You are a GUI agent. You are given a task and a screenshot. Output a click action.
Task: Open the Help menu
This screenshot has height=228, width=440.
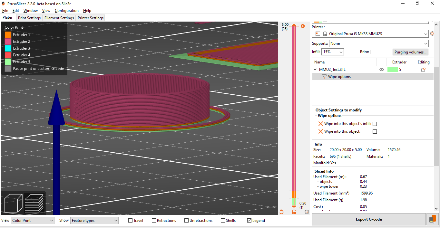pyautogui.click(x=87, y=11)
